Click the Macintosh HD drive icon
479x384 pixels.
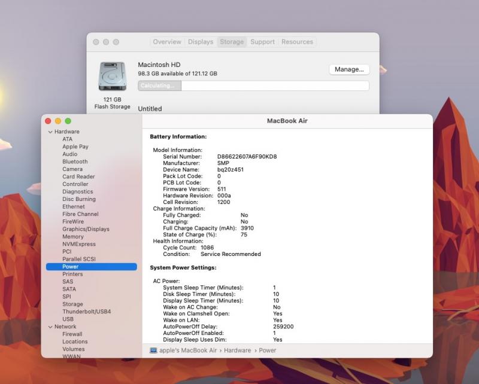coord(113,76)
